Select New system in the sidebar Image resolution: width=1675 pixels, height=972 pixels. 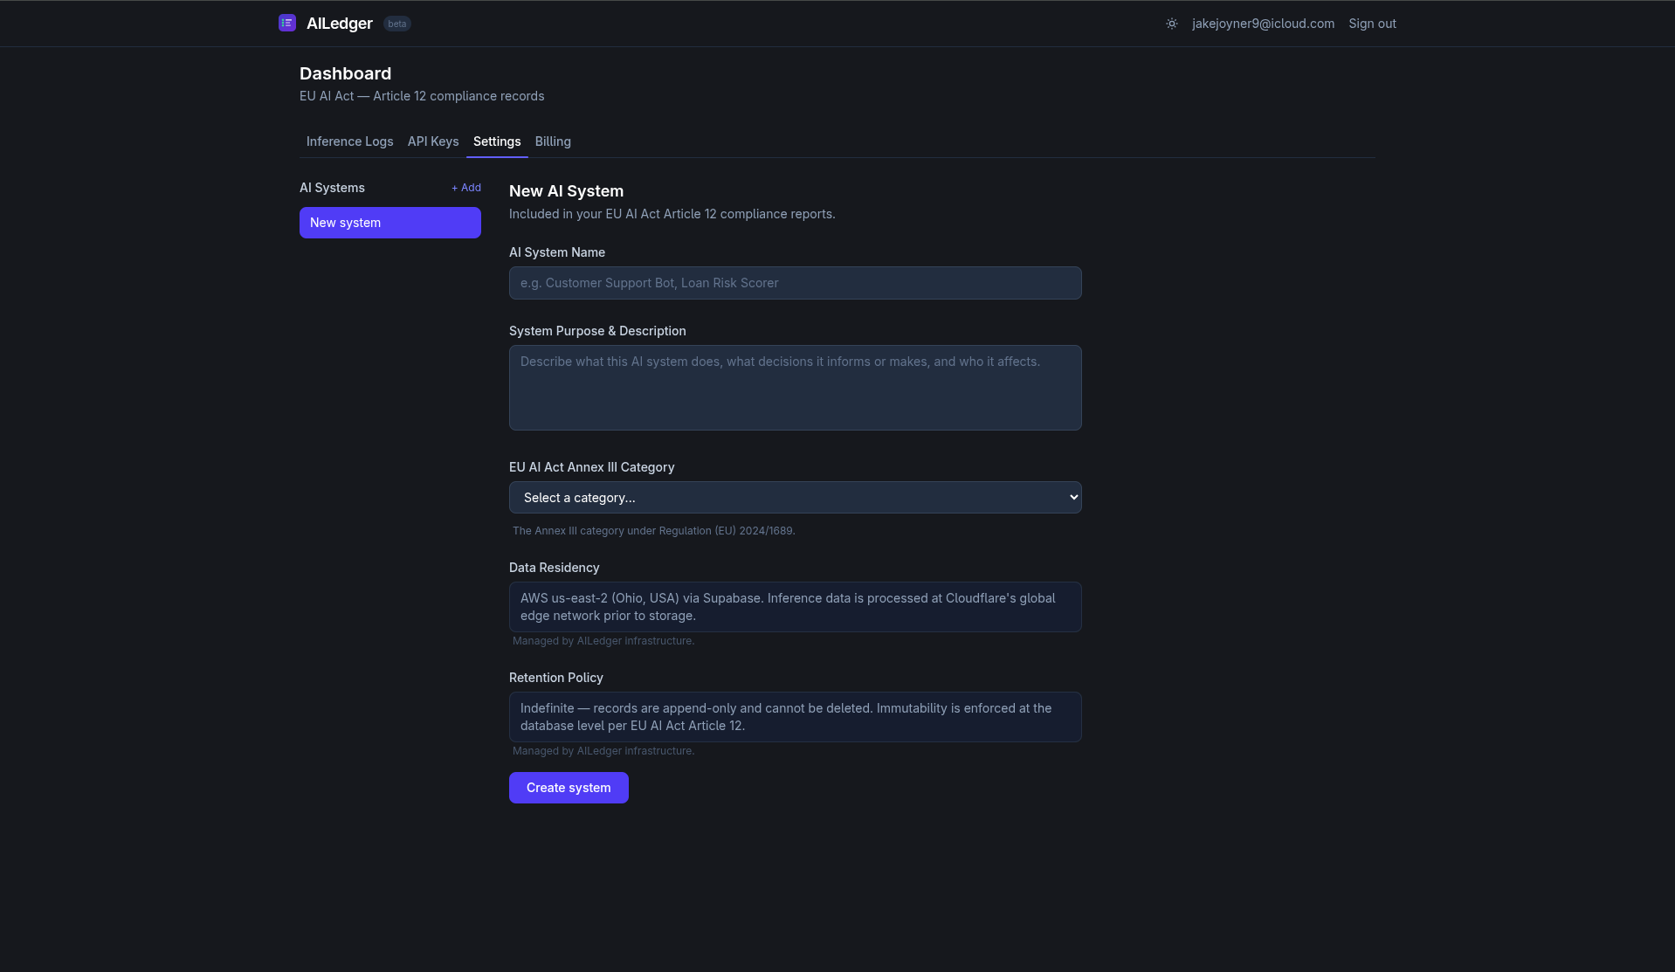coord(390,223)
